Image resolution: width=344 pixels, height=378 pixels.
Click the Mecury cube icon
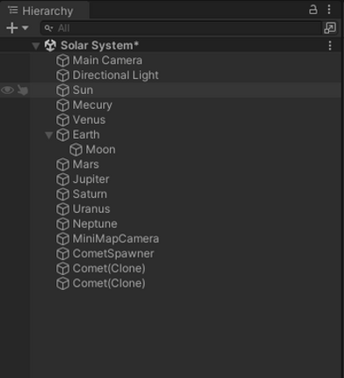point(62,105)
